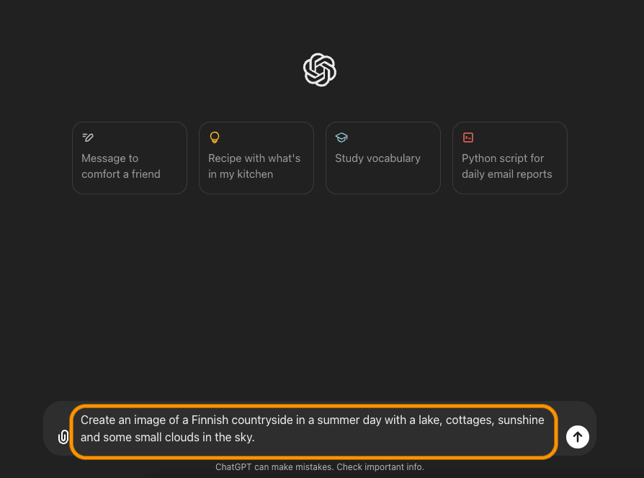
Task: Click the 'Check important info.' text
Action: coord(380,467)
